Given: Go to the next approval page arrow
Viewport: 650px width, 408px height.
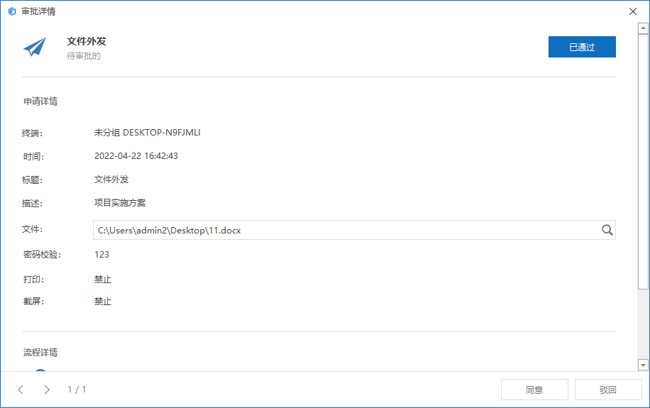Looking at the screenshot, I should (x=47, y=390).
